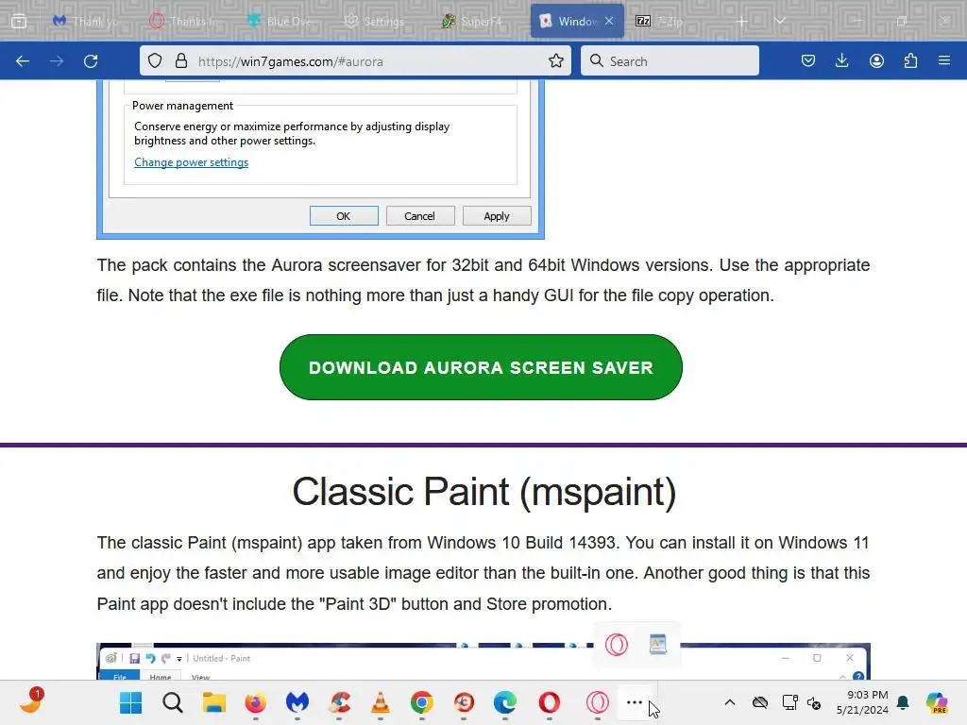Open Malwarebytes from the taskbar
The width and height of the screenshot is (967, 725).
[x=297, y=702]
